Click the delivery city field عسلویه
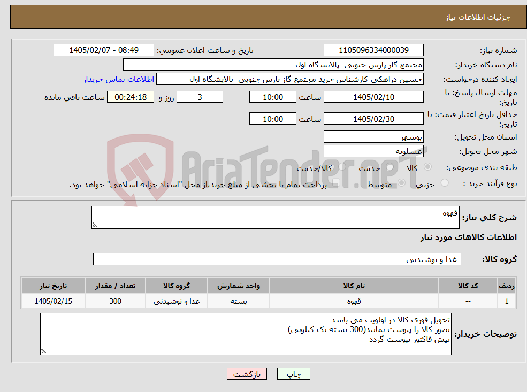 coord(373,151)
